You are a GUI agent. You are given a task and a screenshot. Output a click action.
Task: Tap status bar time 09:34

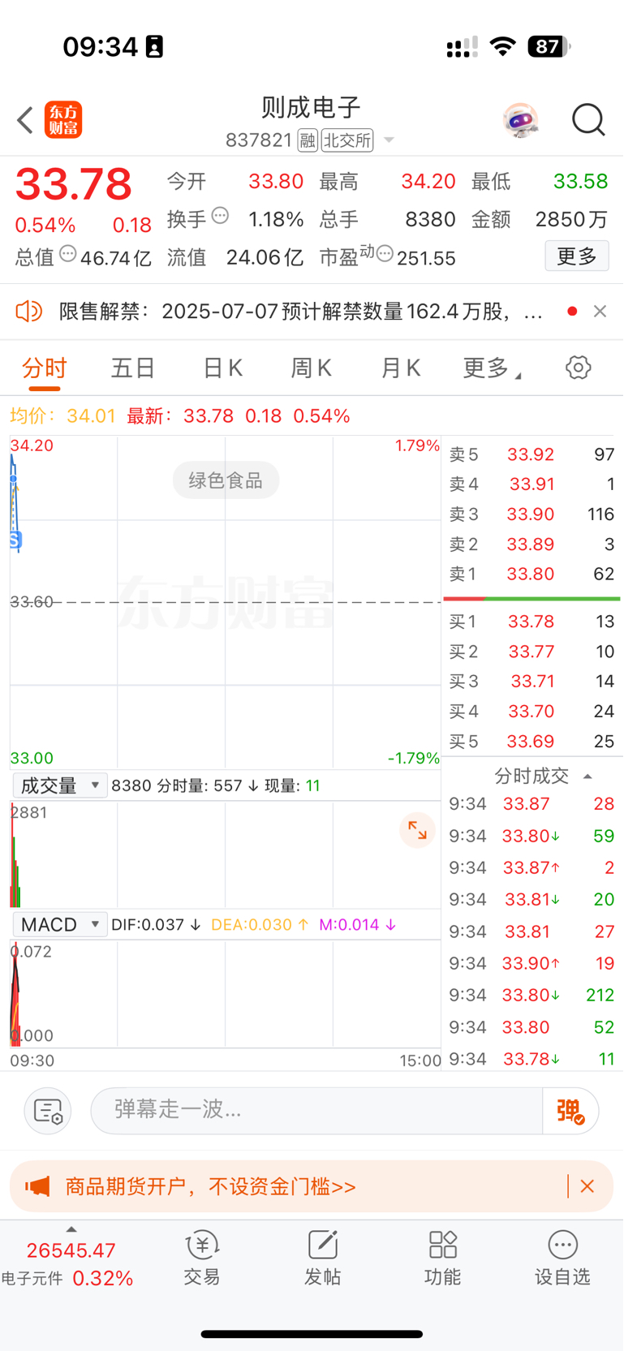[101, 47]
